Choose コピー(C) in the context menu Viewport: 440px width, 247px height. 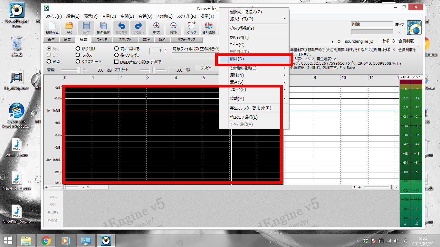254,45
